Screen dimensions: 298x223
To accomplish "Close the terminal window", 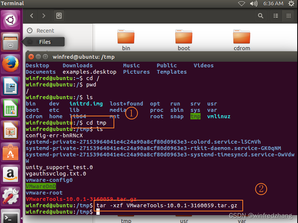I will pyautogui.click(x=31, y=57).
